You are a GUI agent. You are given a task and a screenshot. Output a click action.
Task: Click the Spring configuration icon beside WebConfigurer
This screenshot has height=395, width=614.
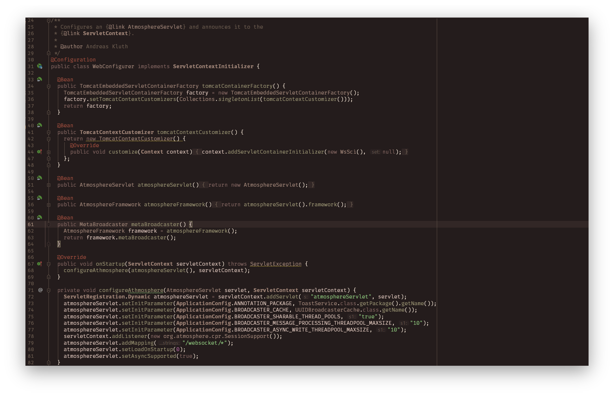pyautogui.click(x=40, y=66)
